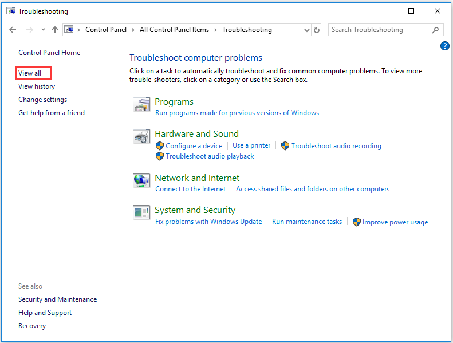
Task: Open Use a printer troubleshooter
Action: (251, 145)
